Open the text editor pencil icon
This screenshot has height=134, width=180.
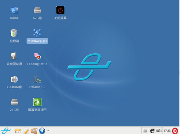[26, 131]
